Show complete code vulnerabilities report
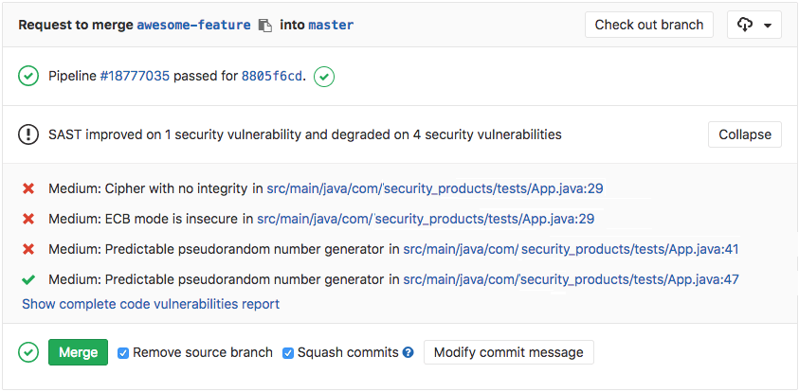799x392 pixels. 151,304
